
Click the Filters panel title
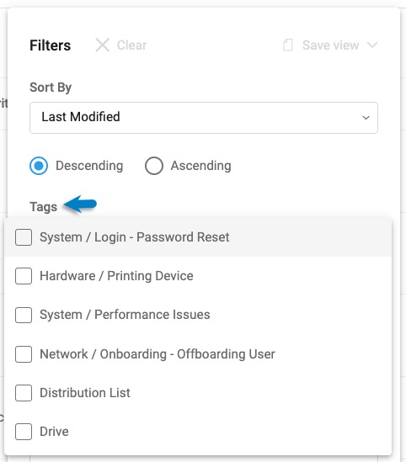coord(51,45)
